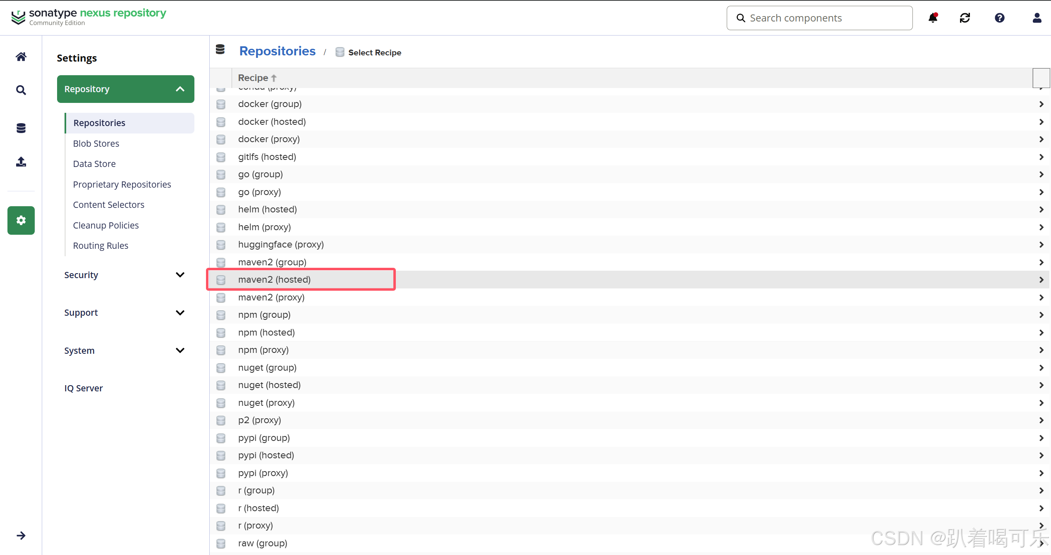
Task: Click the huggingface (proxy) row icon
Action: pyautogui.click(x=221, y=245)
